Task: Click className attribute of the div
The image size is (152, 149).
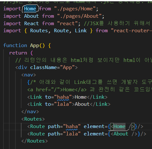Action: click(x=44, y=67)
